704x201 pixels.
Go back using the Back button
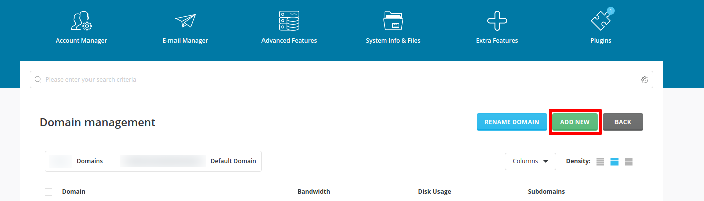623,122
